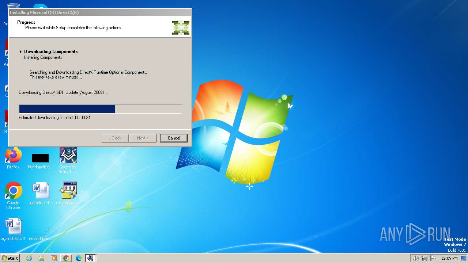This screenshot has height=263, width=468.
Task: Click the DirectX download progress bar
Action: [x=100, y=109]
